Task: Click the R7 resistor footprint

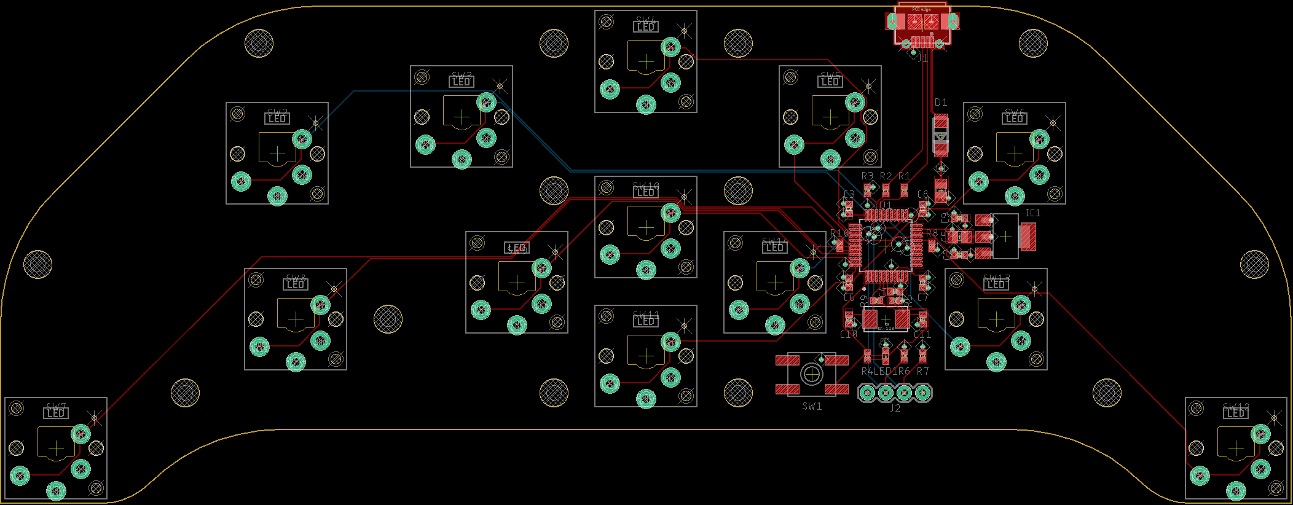Action: [922, 355]
